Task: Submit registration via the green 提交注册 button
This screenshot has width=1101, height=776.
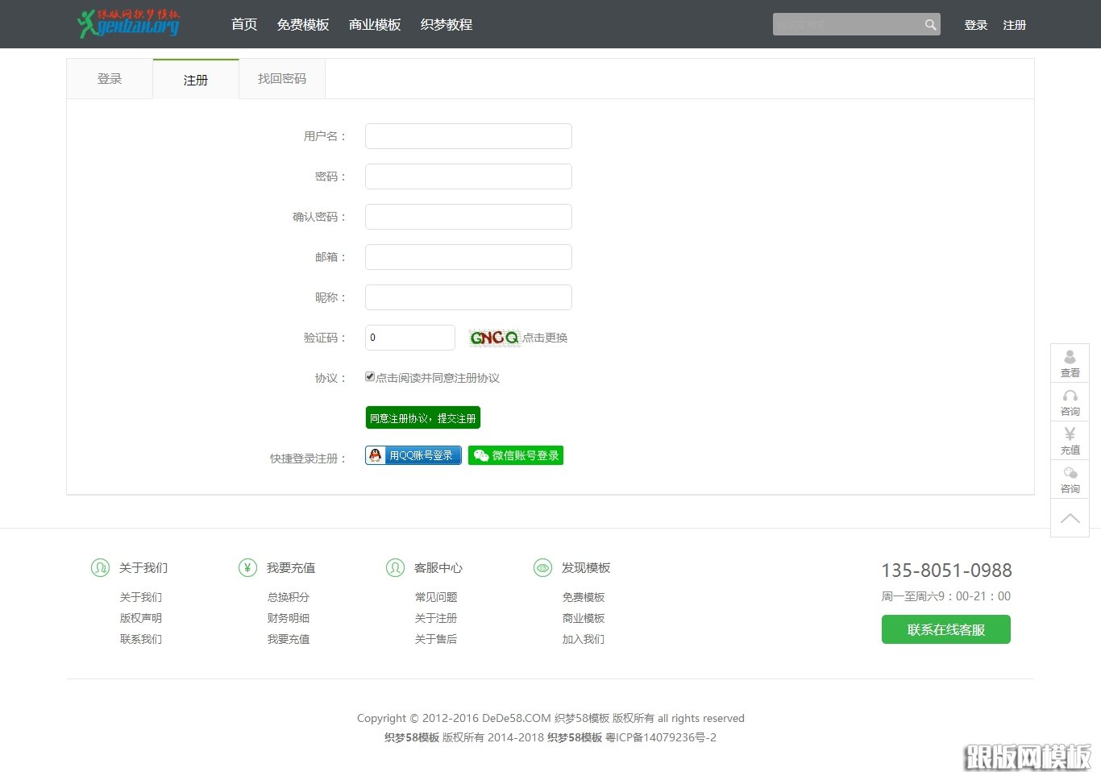Action: [x=422, y=417]
